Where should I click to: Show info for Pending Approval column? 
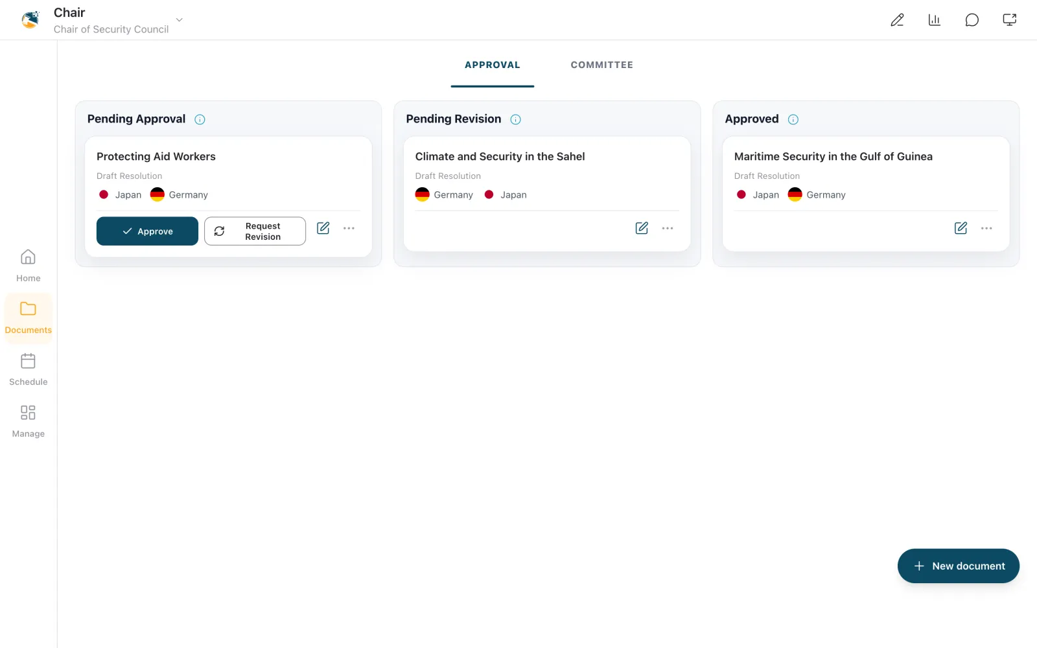tap(200, 119)
